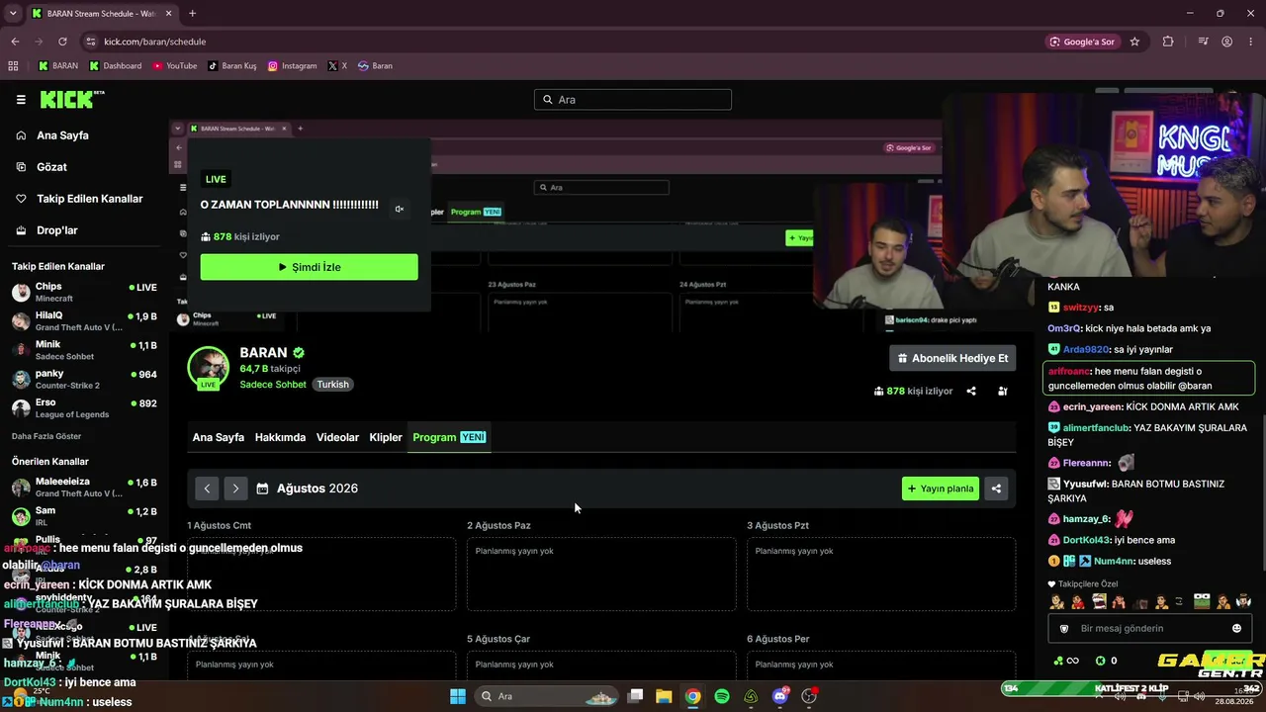The image size is (1266, 712).
Task: Open the Instagram bookmark
Action: click(x=293, y=66)
